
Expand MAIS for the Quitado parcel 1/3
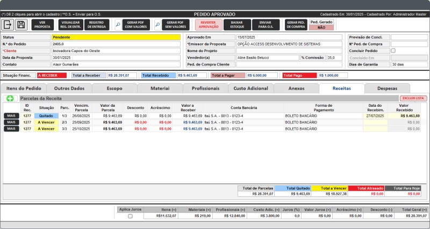[x=11, y=116]
